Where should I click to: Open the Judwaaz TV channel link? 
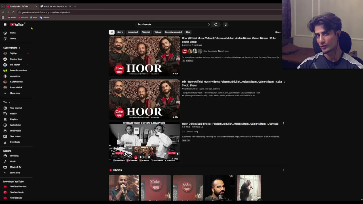(191, 132)
